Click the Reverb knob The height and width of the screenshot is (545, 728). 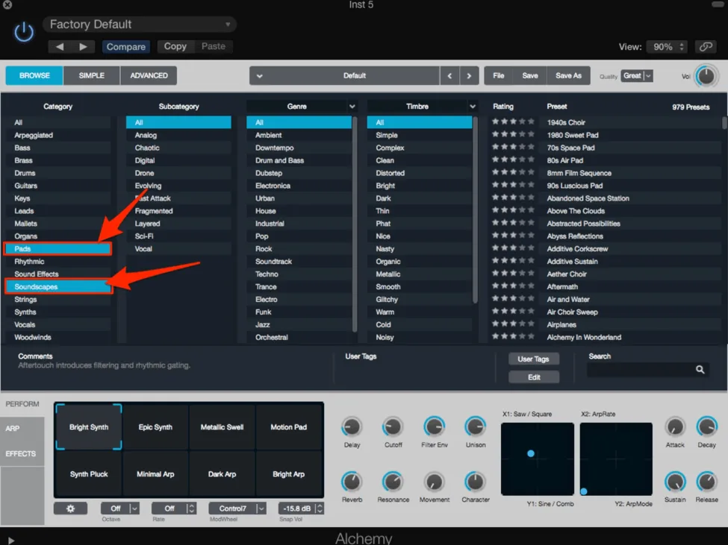[x=352, y=482]
